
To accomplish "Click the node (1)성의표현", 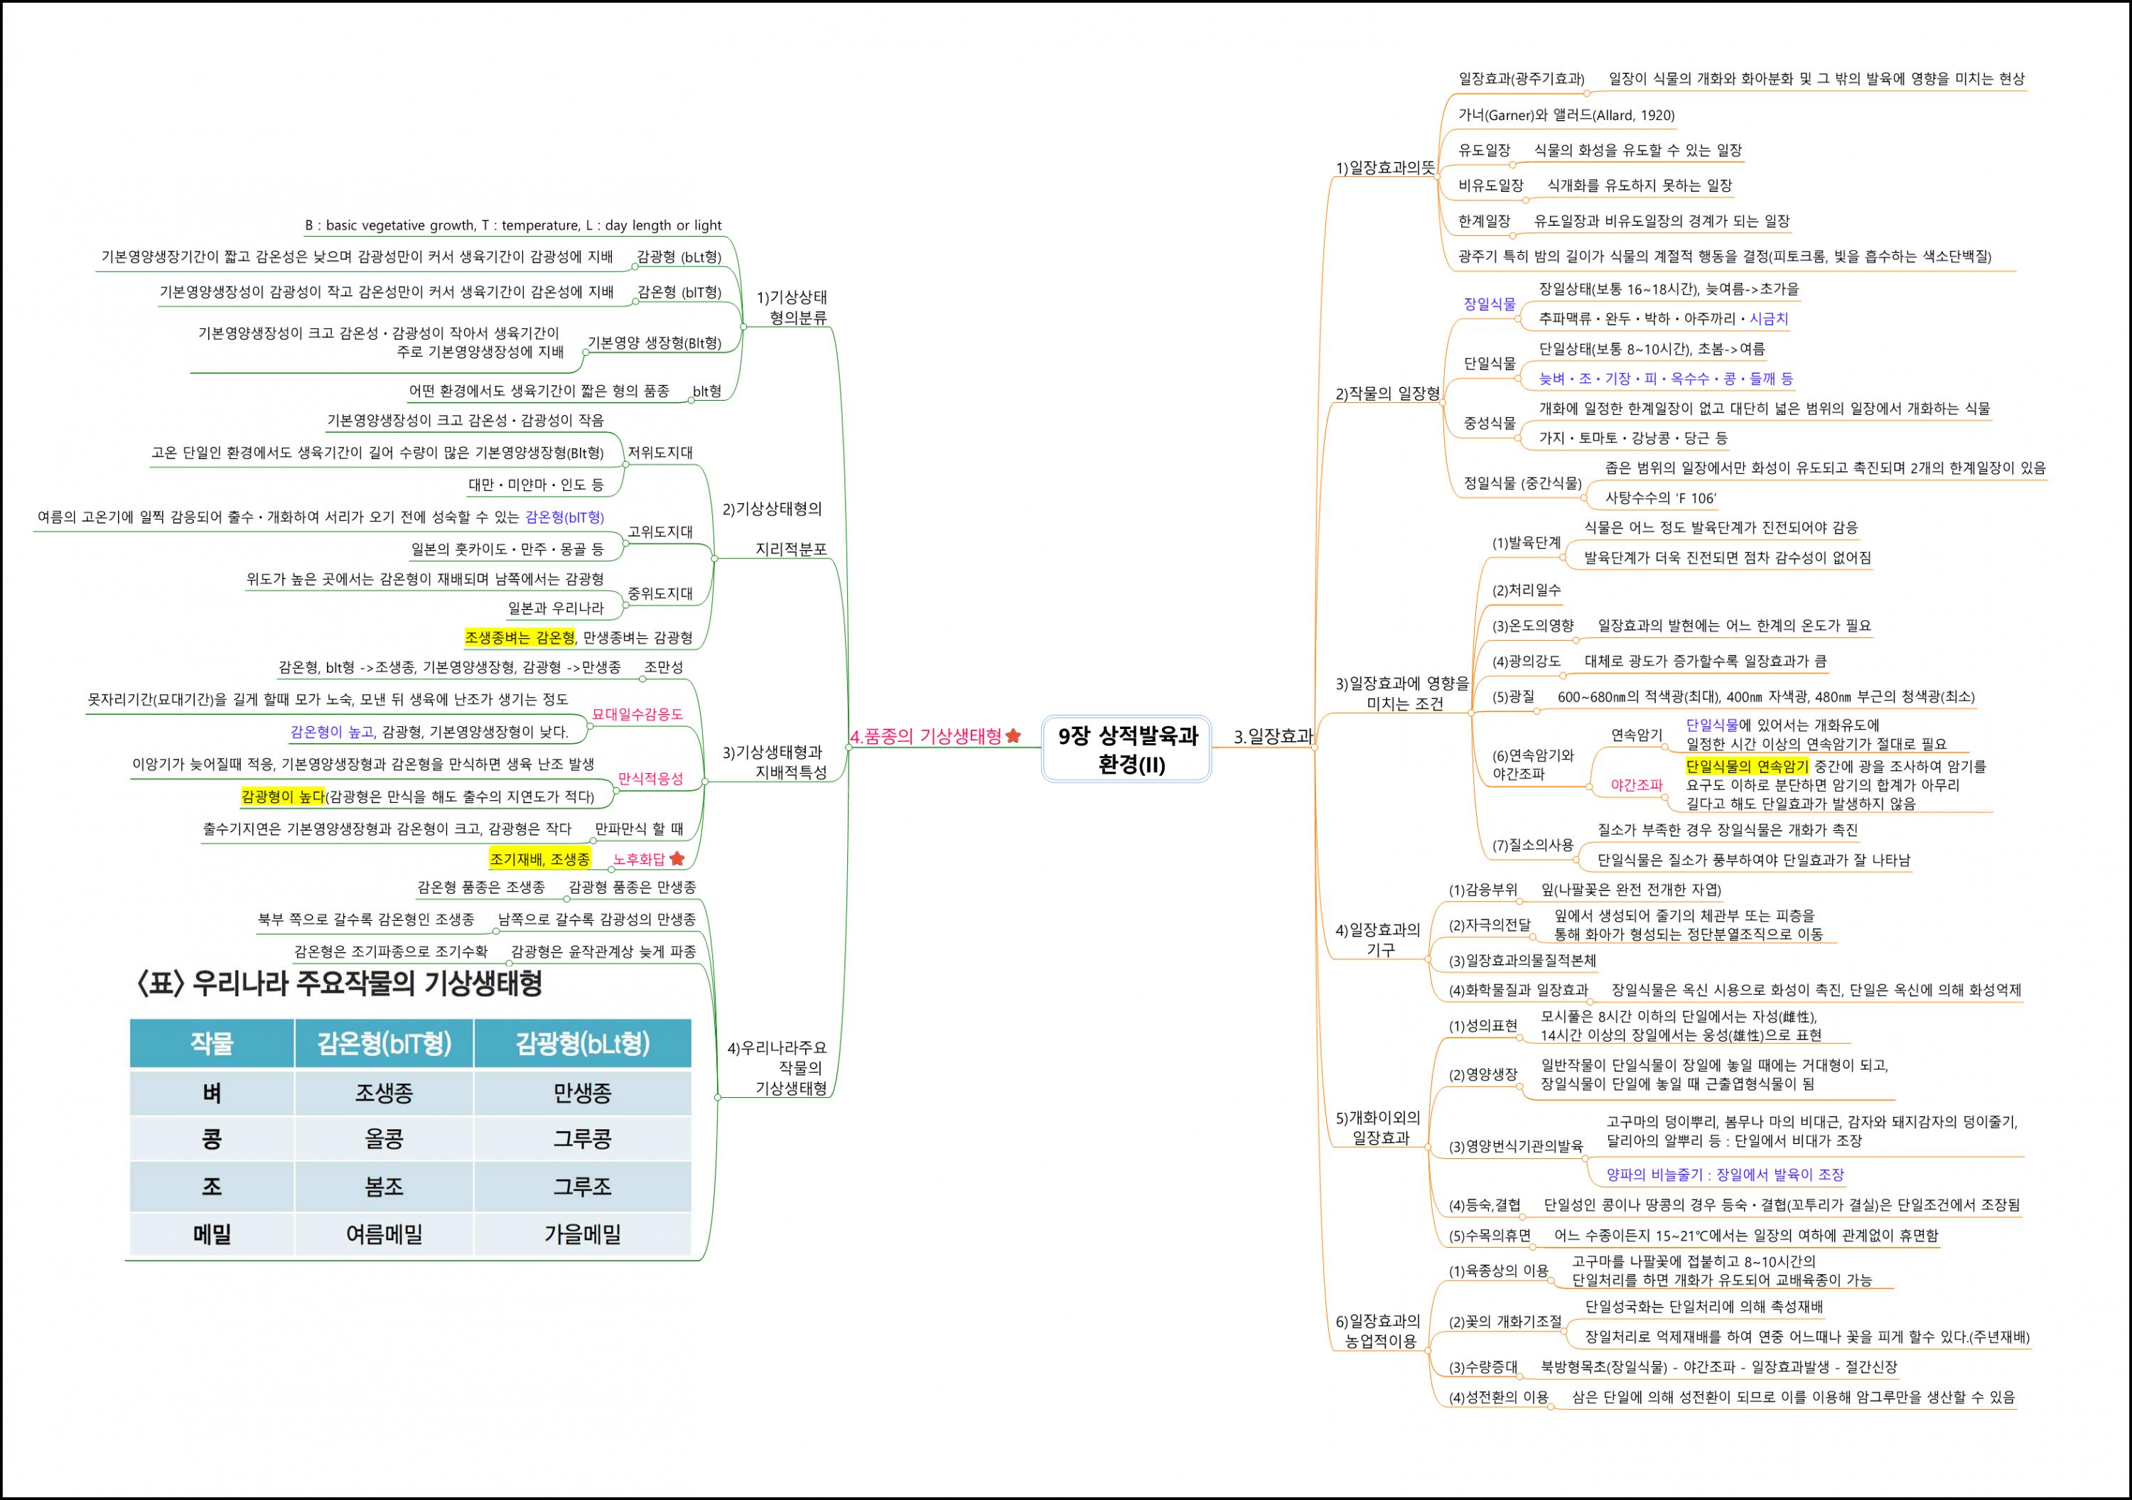I will pos(1483,1025).
